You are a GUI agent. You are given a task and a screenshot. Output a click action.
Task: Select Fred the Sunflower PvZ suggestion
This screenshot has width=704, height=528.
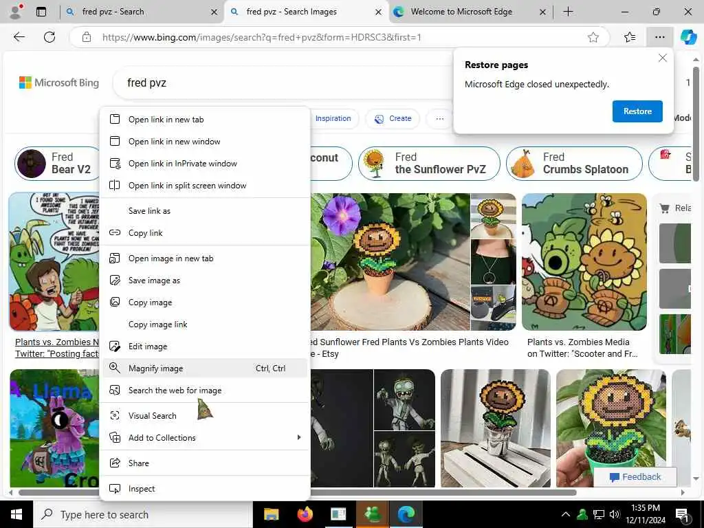coord(429,164)
